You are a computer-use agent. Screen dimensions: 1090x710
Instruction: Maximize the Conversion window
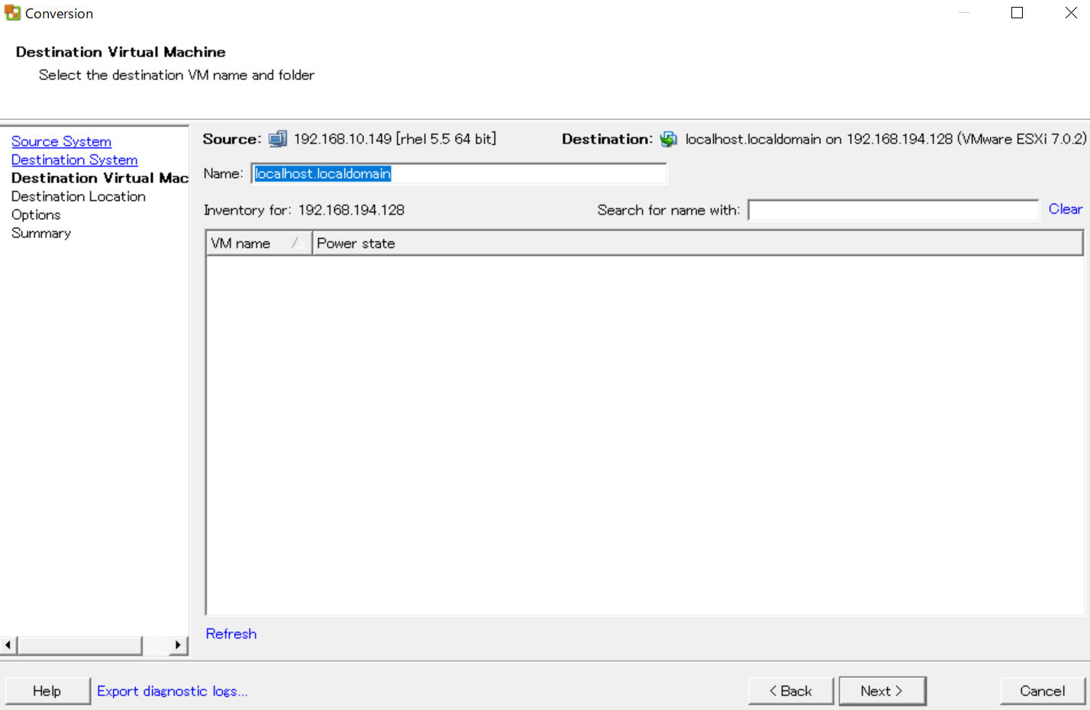(1017, 13)
